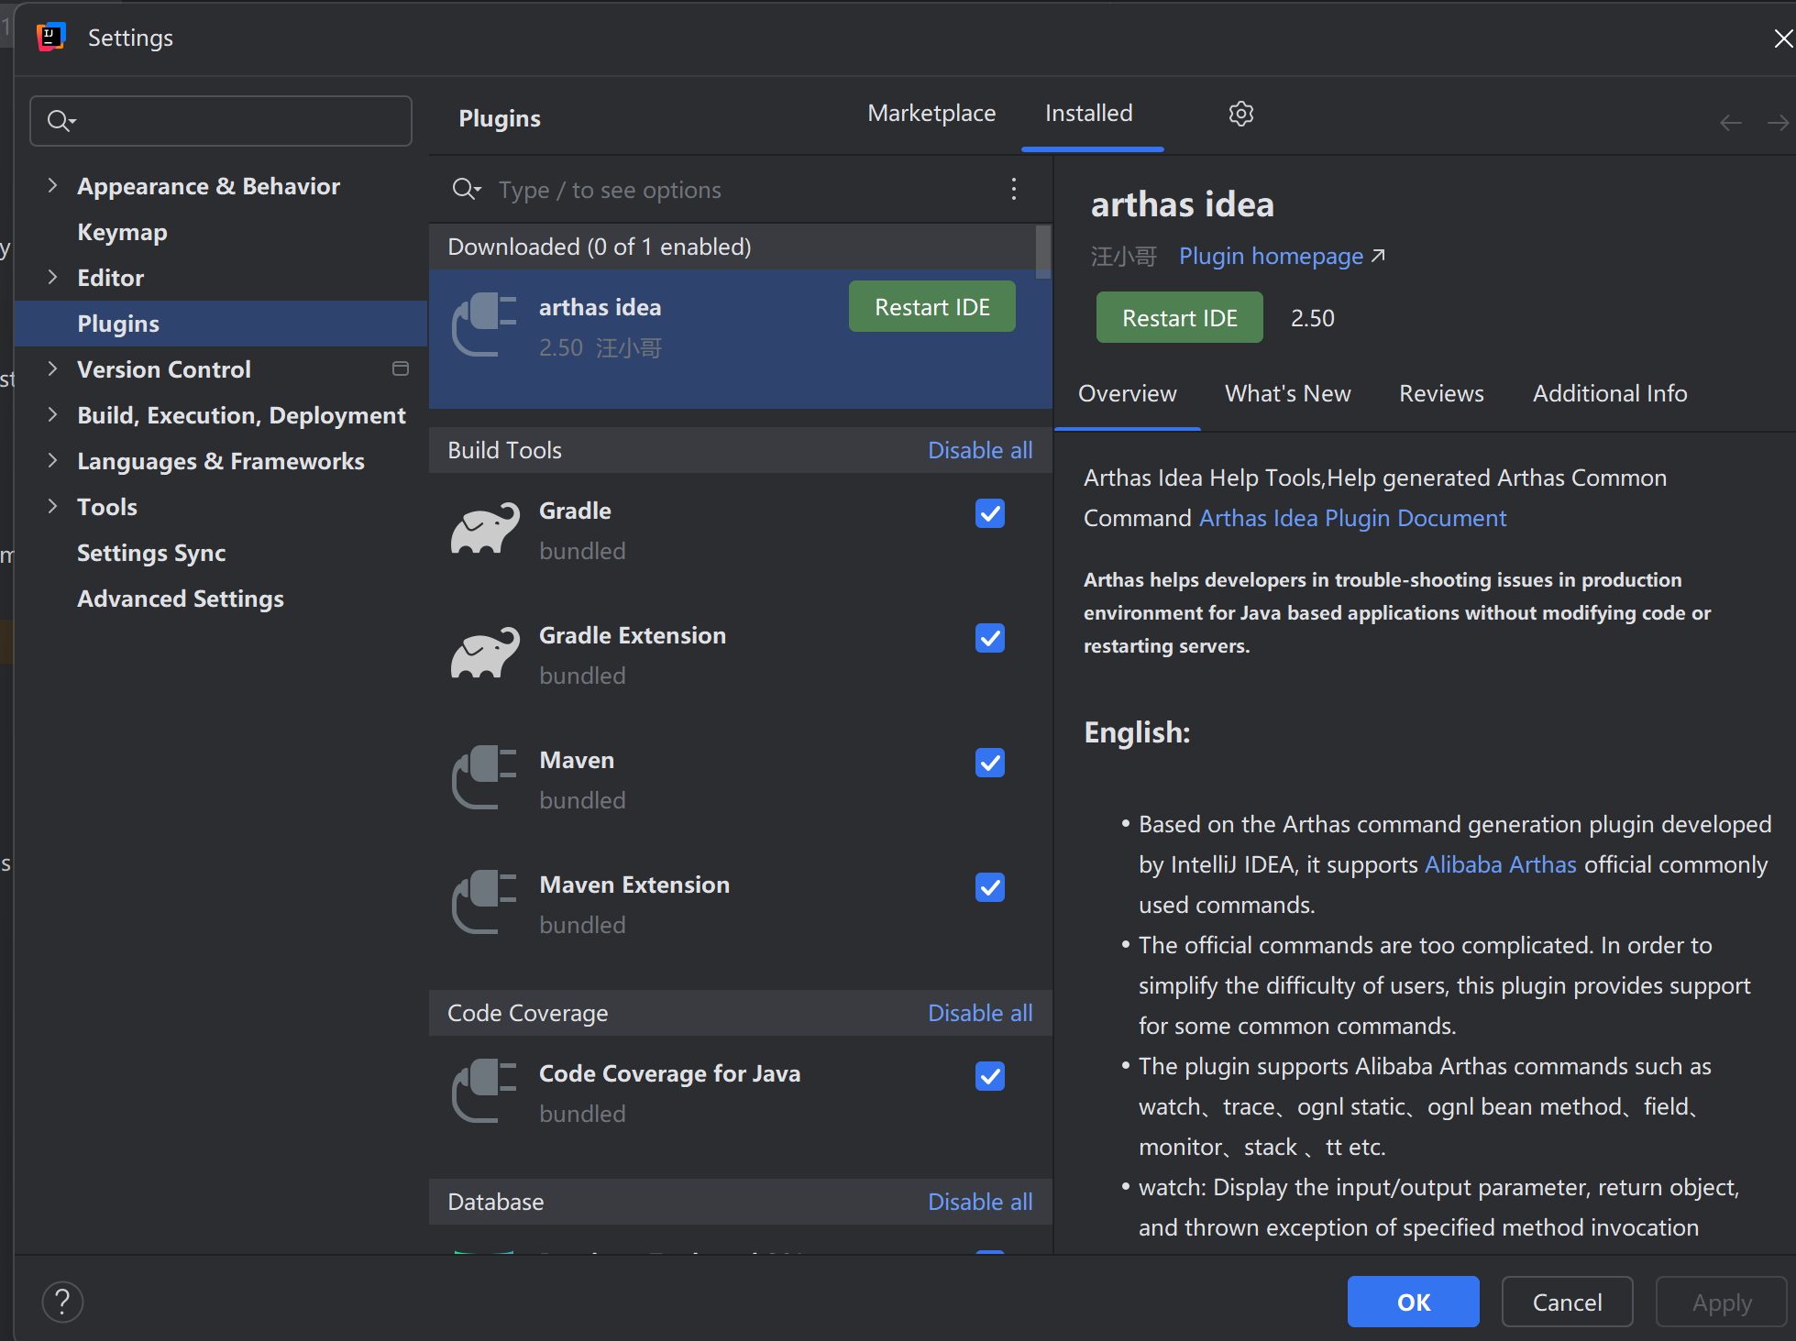
Task: Click the settings search field
Action: pyautogui.click(x=221, y=121)
